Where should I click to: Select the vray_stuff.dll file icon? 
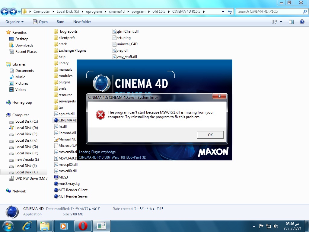114,57
